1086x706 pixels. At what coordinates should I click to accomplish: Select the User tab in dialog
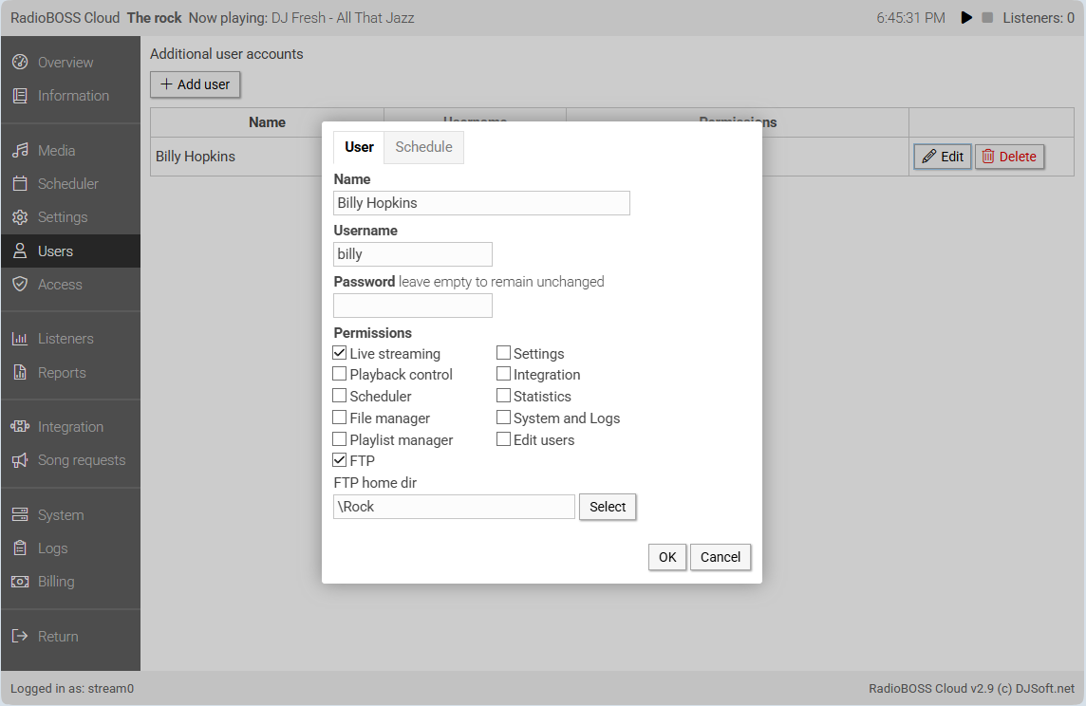[x=359, y=147]
